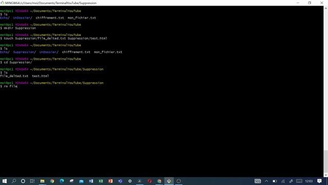Click 'mon_fichier.txt' in the second ls output
328x185 pixels.
tap(108, 52)
